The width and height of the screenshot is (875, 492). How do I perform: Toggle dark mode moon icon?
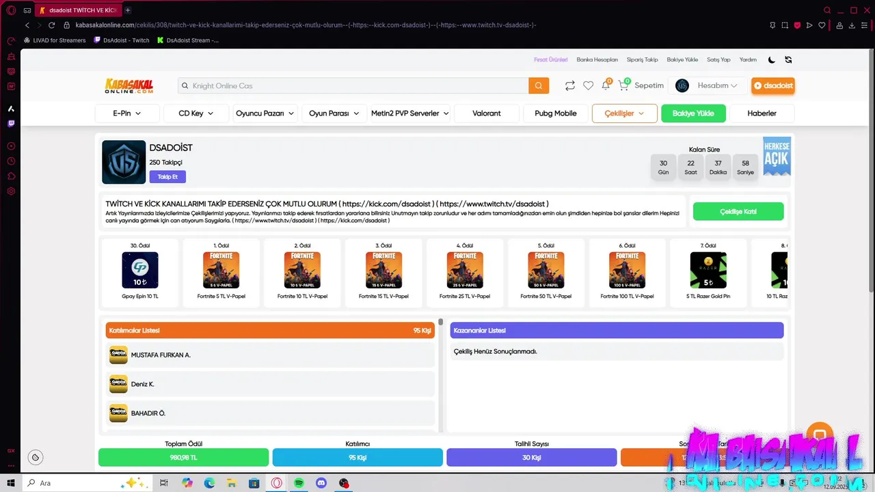point(772,59)
